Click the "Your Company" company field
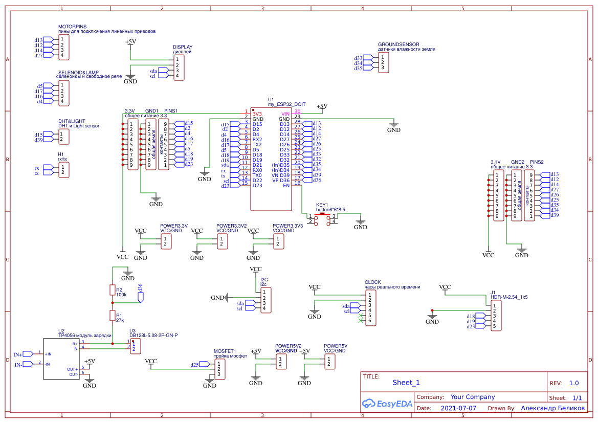The width and height of the screenshot is (598, 423). pyautogui.click(x=473, y=397)
